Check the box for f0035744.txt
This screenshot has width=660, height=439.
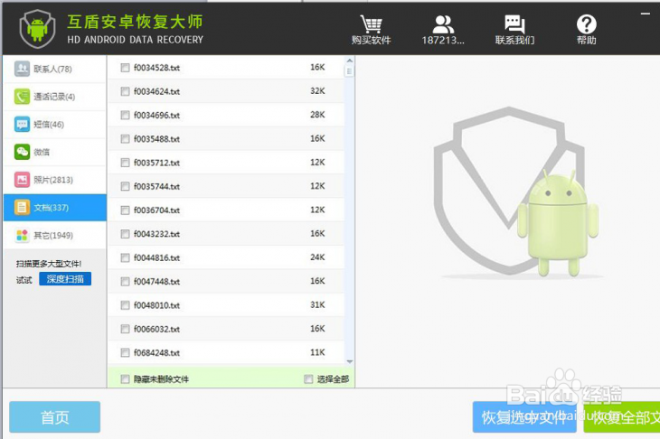click(x=125, y=186)
